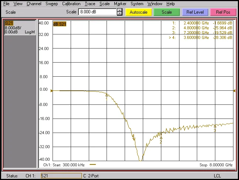Select marker 2 triangle on the trace
The image size is (239, 180).
click(x=161, y=138)
